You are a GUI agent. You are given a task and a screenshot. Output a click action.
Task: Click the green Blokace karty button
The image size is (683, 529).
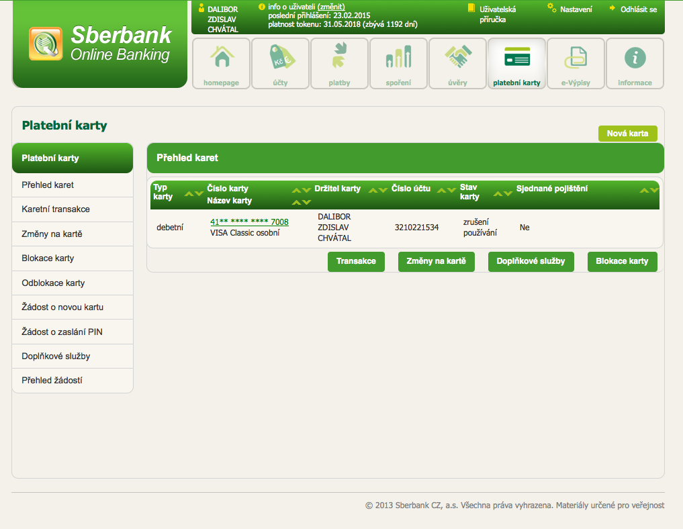coord(622,261)
